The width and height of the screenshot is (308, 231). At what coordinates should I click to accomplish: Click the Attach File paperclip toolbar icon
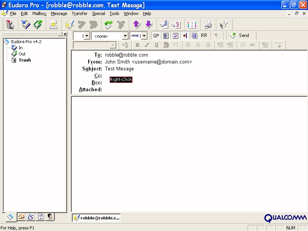tap(164, 25)
